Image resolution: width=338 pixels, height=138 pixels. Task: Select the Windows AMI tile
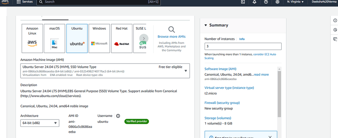99,39
